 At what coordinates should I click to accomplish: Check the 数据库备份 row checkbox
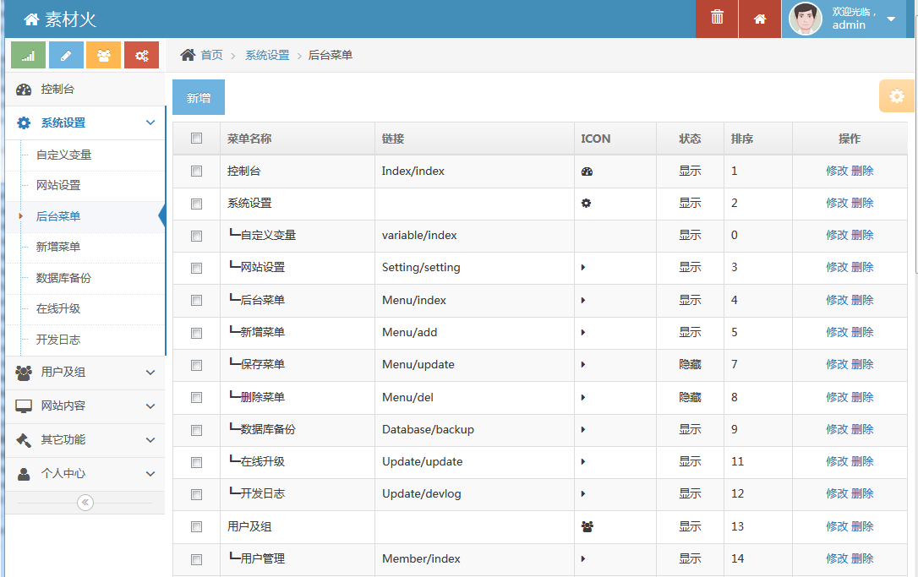point(196,430)
